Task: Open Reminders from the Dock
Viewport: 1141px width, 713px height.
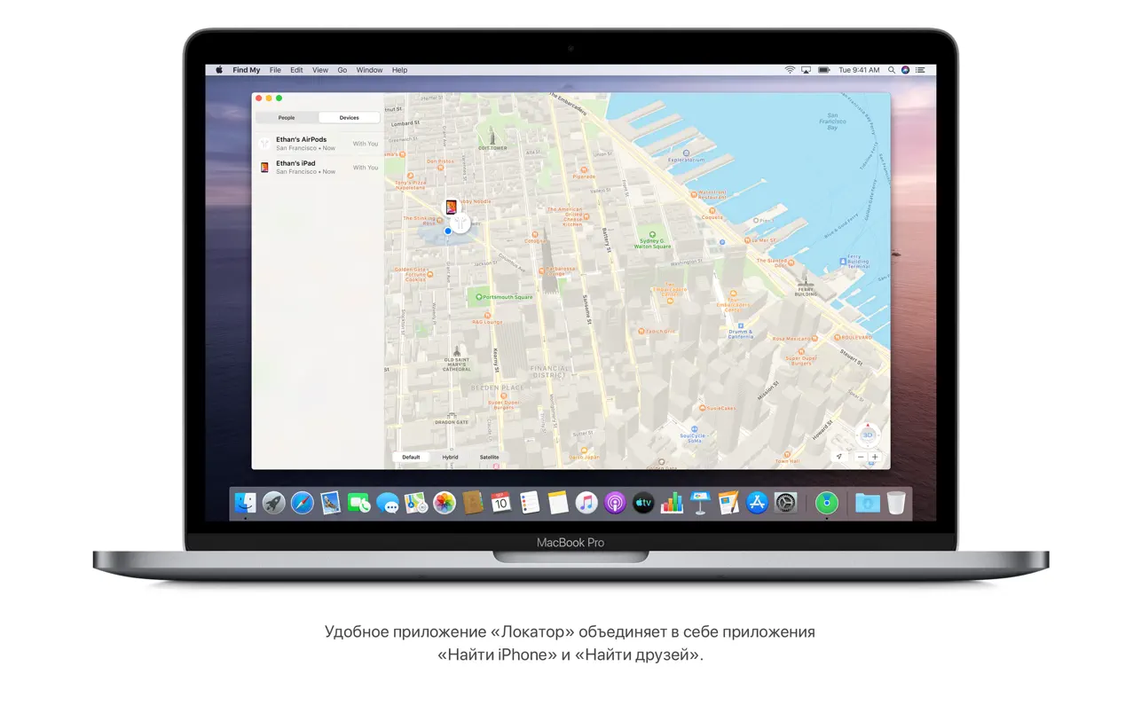Action: [x=530, y=504]
